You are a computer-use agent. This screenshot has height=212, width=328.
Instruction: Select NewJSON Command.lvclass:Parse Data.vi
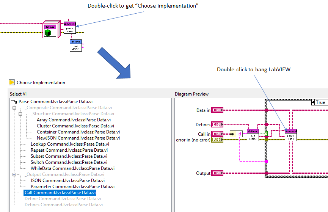78,138
